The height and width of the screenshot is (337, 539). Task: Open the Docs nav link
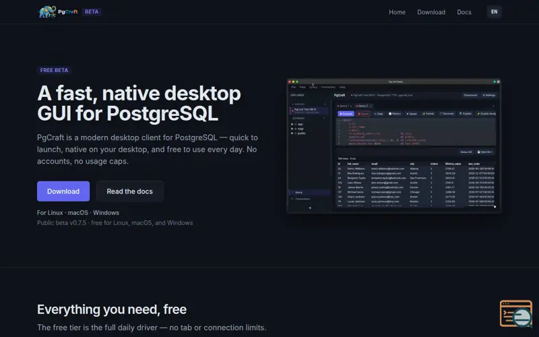464,12
